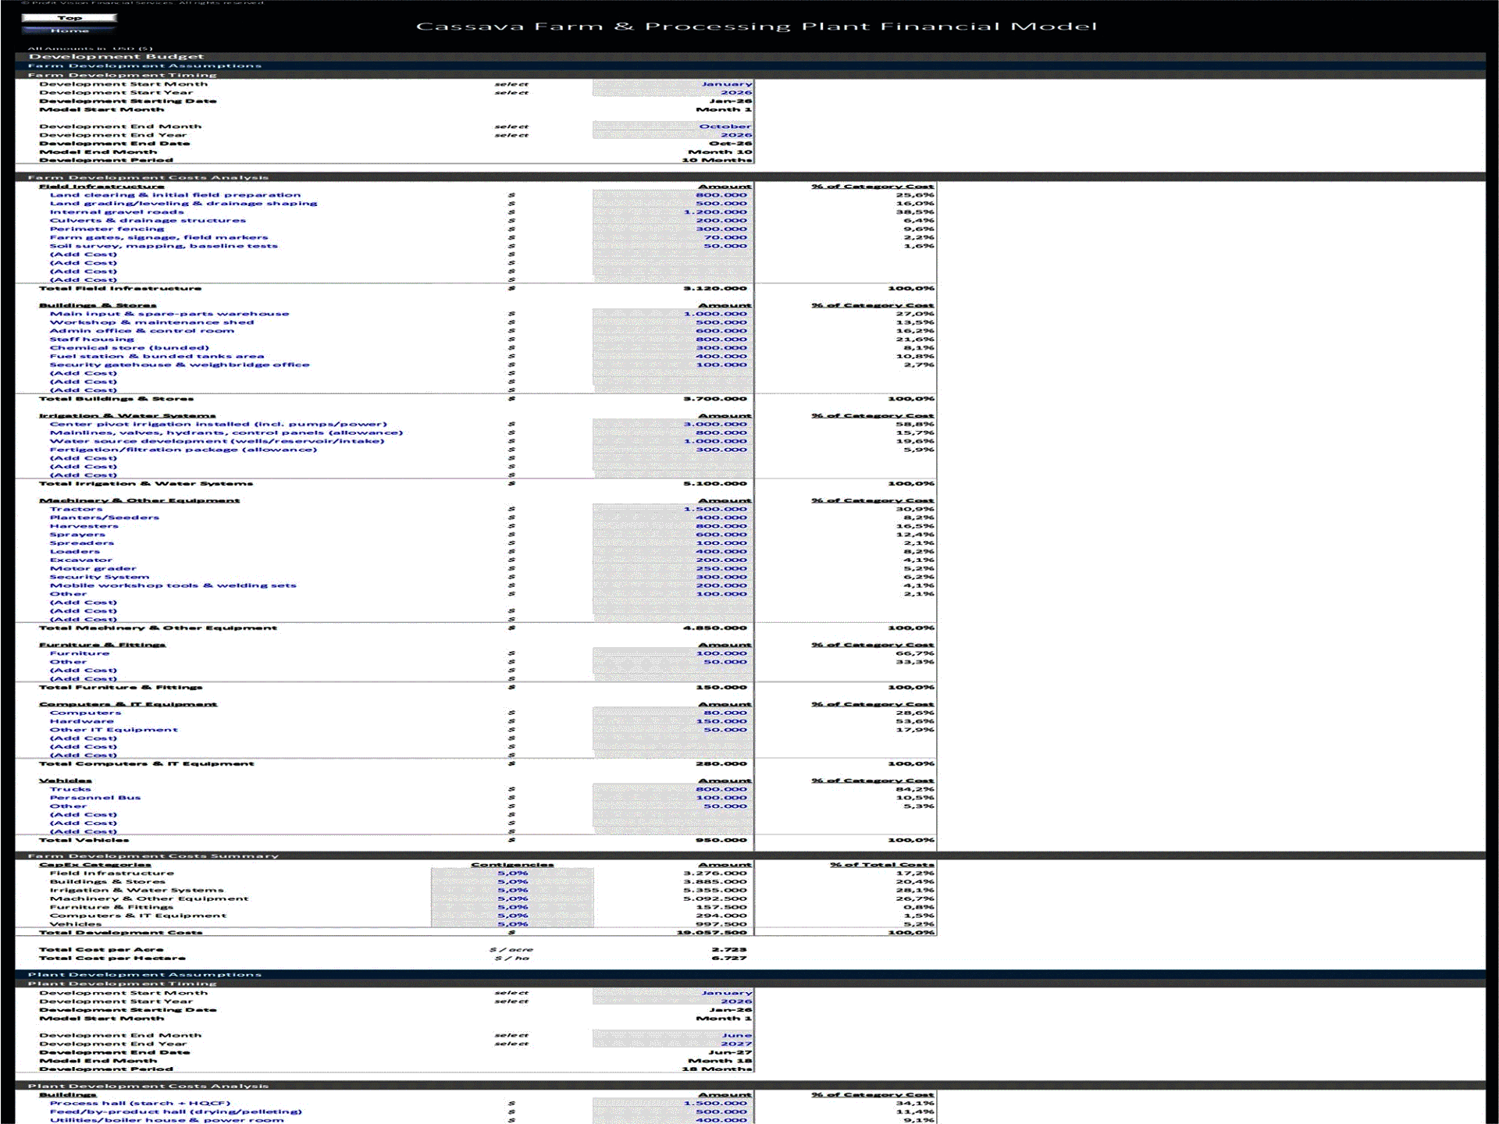Select the Main input & spare-parts warehouse amount
The height and width of the screenshot is (1124, 1499).
coord(672,314)
